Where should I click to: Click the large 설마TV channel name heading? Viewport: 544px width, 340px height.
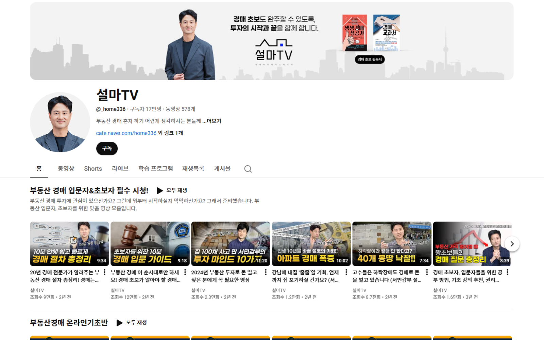117,95
